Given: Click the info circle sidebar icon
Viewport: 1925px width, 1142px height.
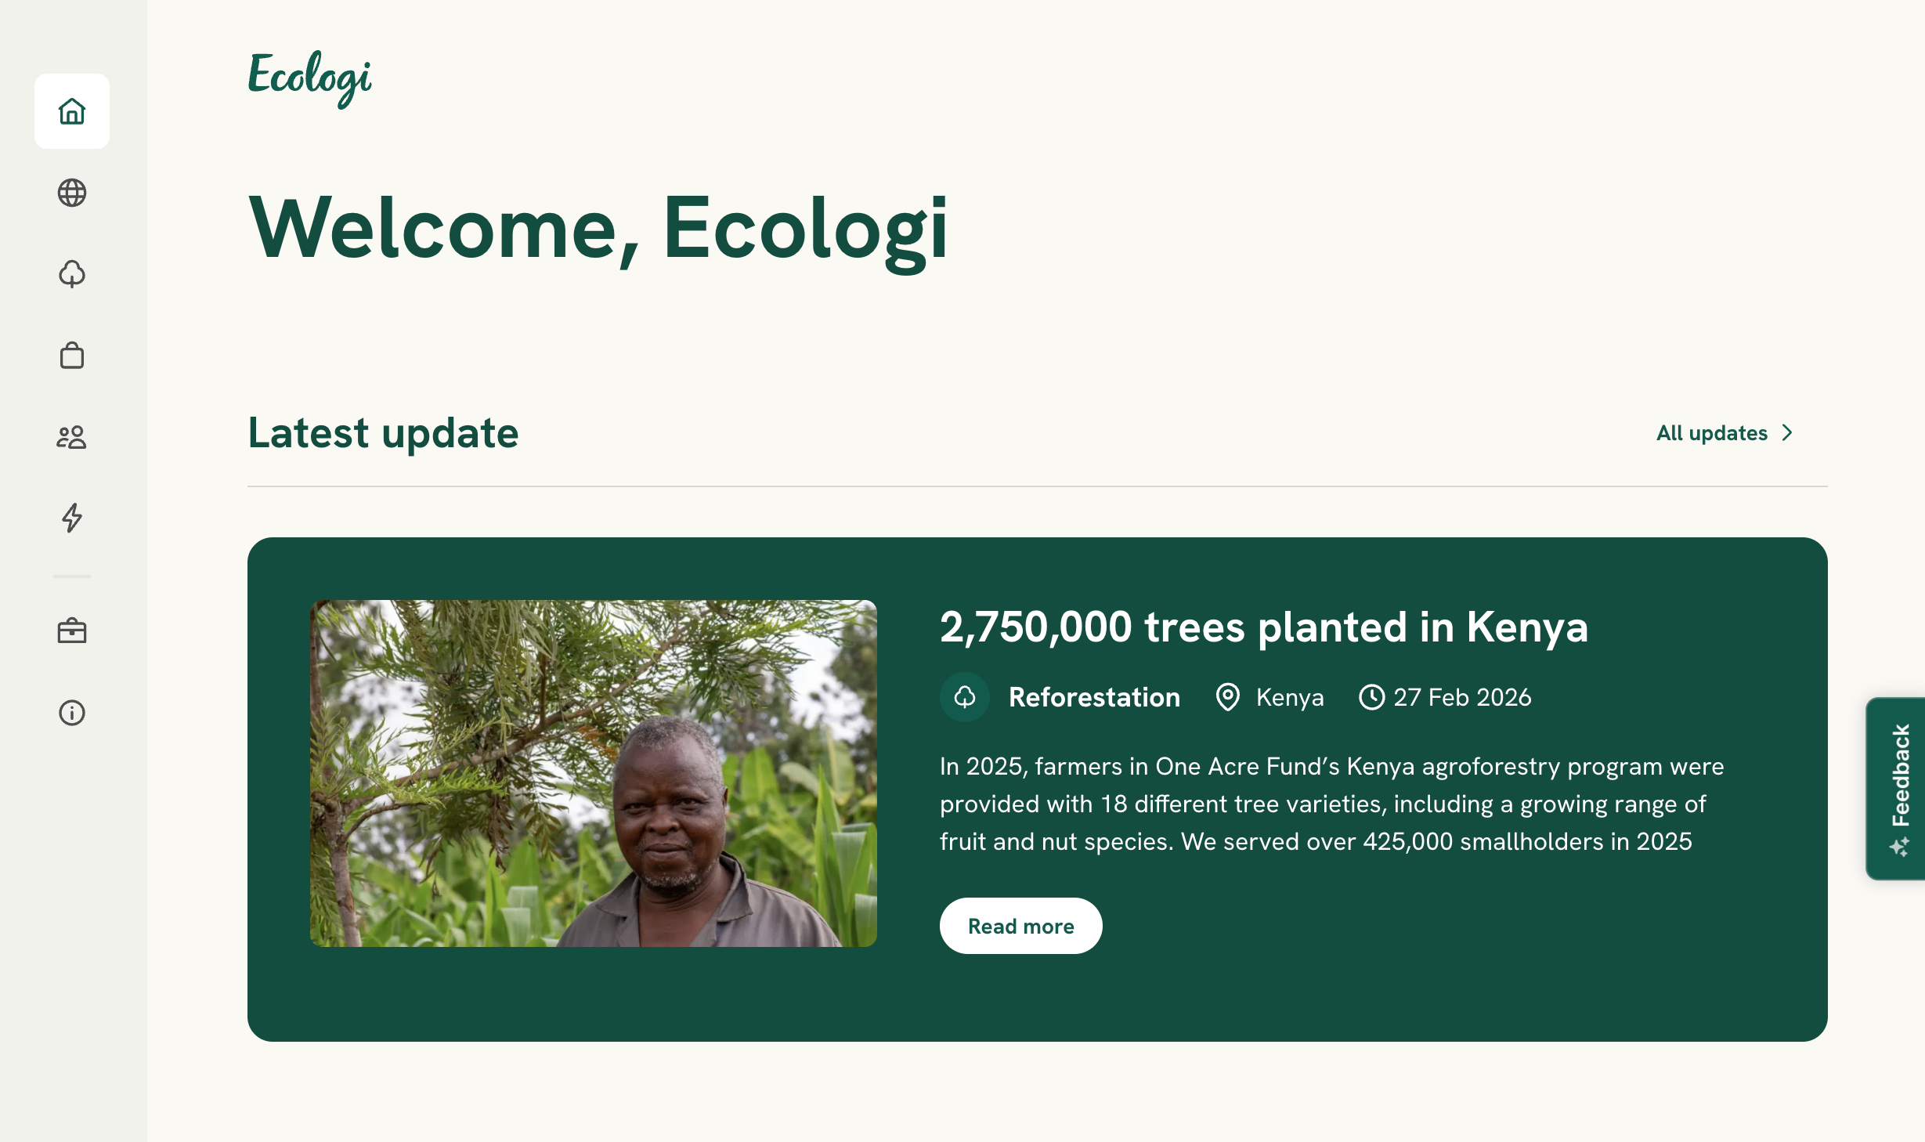Looking at the screenshot, I should tap(72, 713).
